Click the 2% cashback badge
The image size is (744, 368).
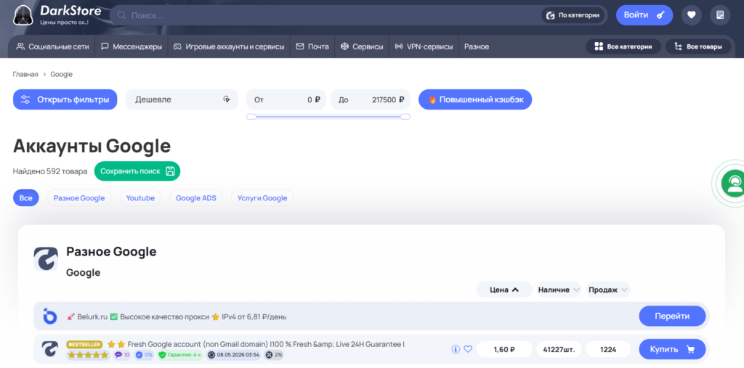tap(273, 355)
